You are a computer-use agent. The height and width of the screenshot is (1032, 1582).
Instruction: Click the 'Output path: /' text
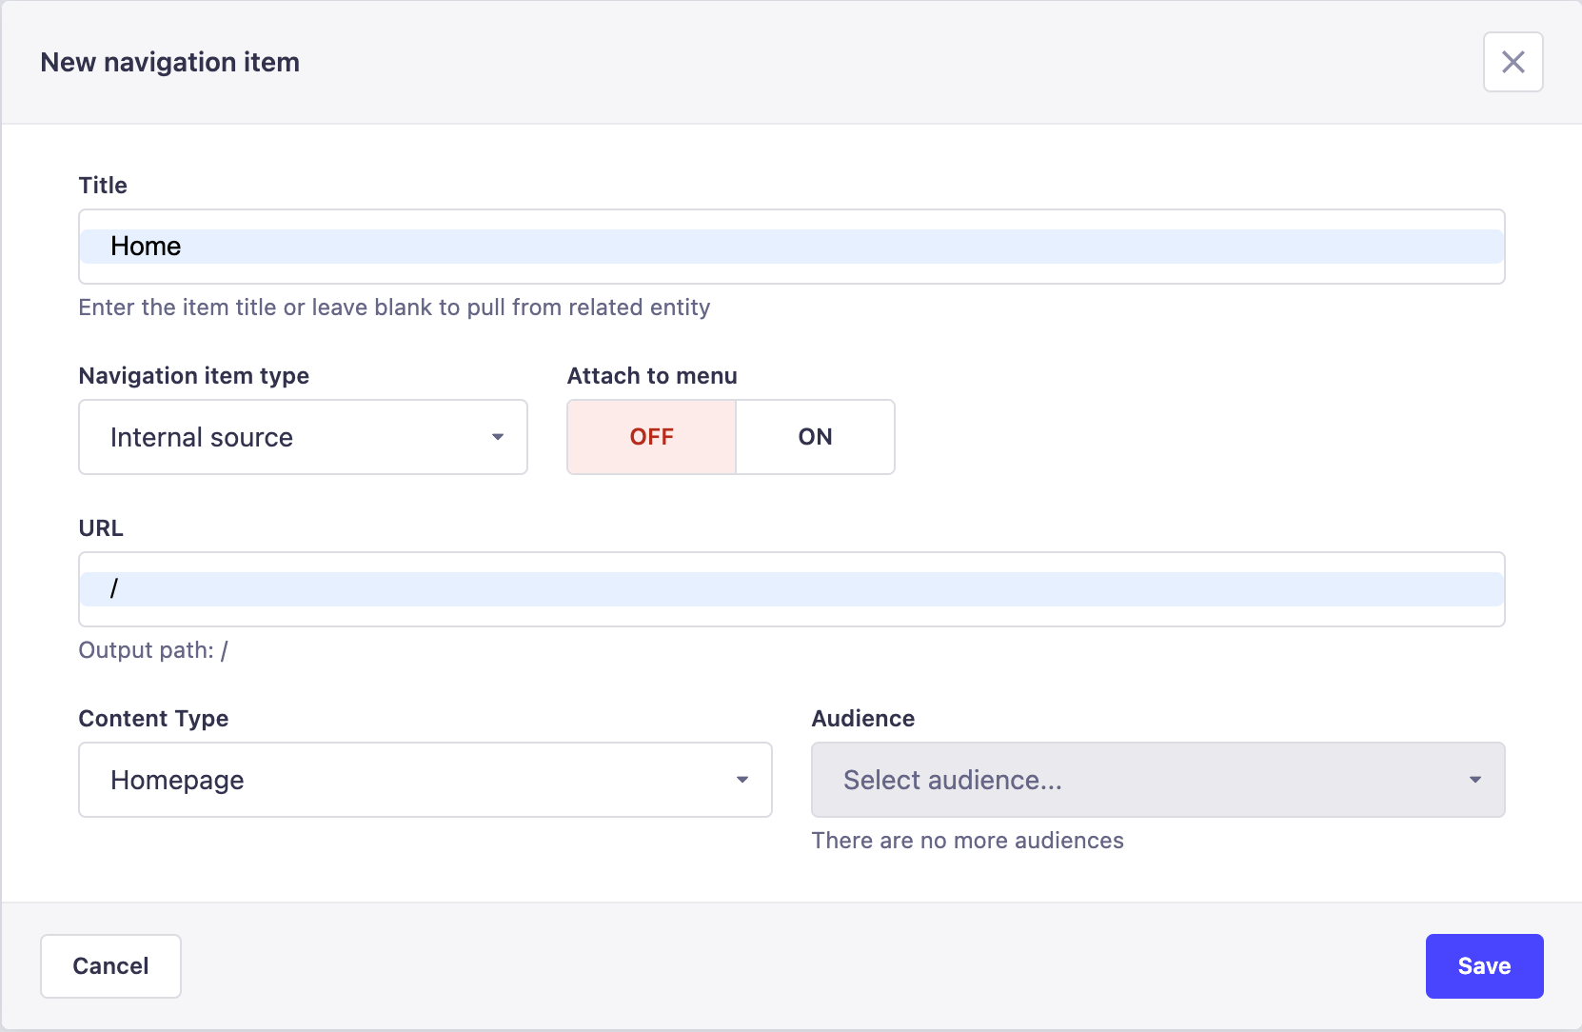153,650
